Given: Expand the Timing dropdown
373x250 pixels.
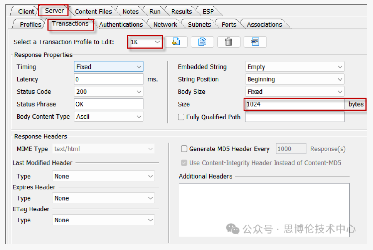Looking at the screenshot, I should coord(108,67).
